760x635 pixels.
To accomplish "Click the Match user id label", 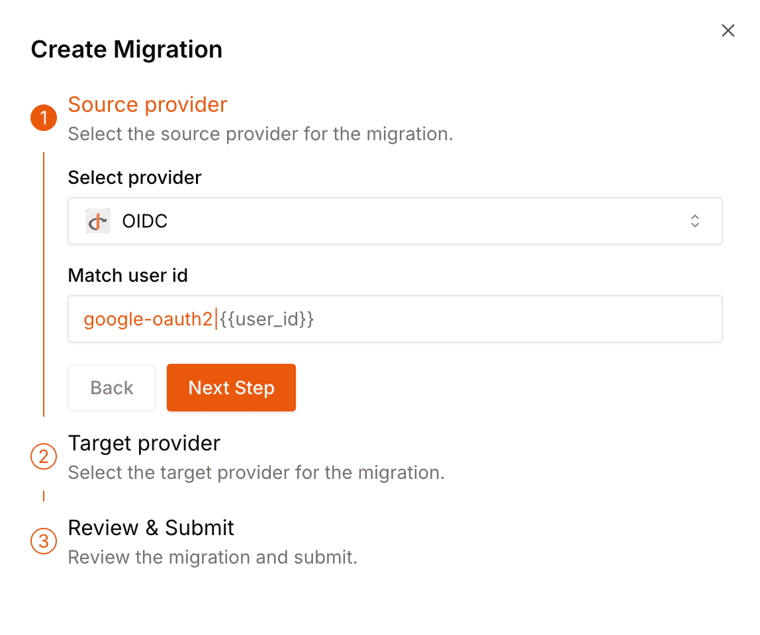I will pos(128,275).
